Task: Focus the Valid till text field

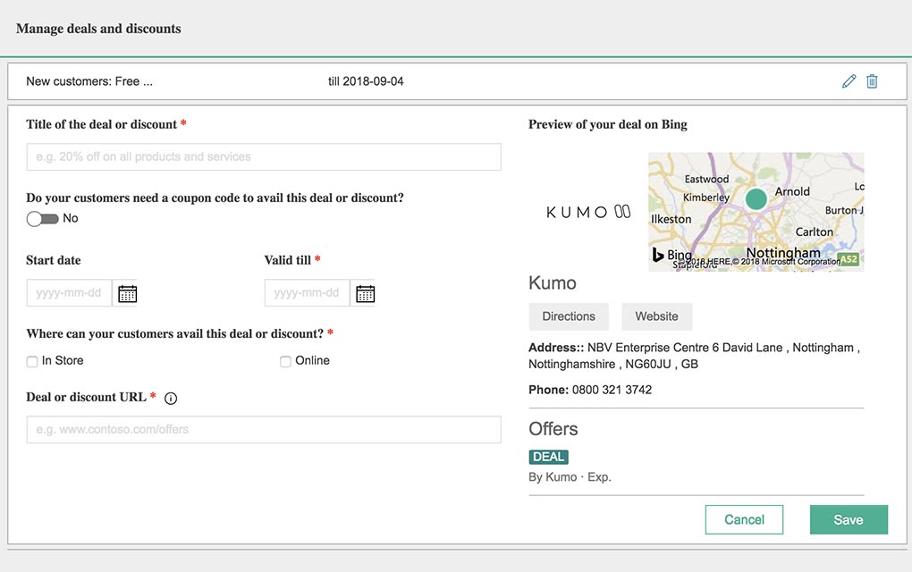Action: coord(307,293)
